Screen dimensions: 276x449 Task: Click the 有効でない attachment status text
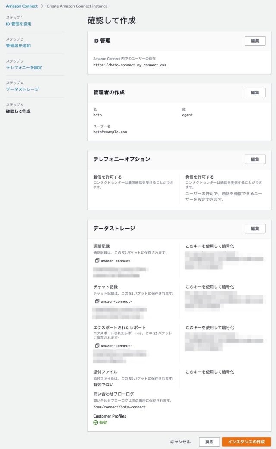coord(103,385)
